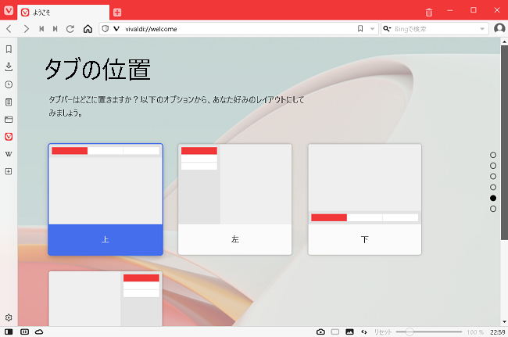The height and width of the screenshot is (337, 508).
Task: Open page actions code icon
Action: [364, 332]
